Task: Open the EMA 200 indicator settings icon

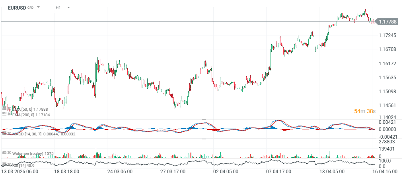Action: pyautogui.click(x=4, y=114)
